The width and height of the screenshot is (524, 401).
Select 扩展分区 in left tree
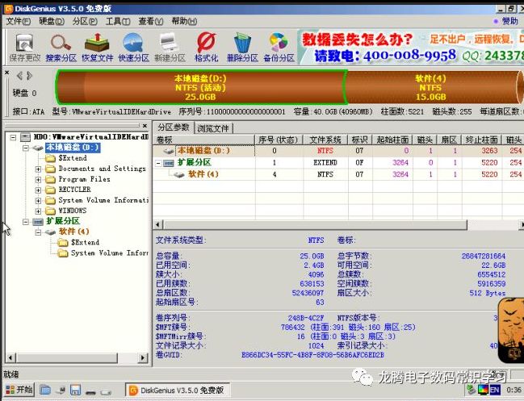pyautogui.click(x=63, y=221)
